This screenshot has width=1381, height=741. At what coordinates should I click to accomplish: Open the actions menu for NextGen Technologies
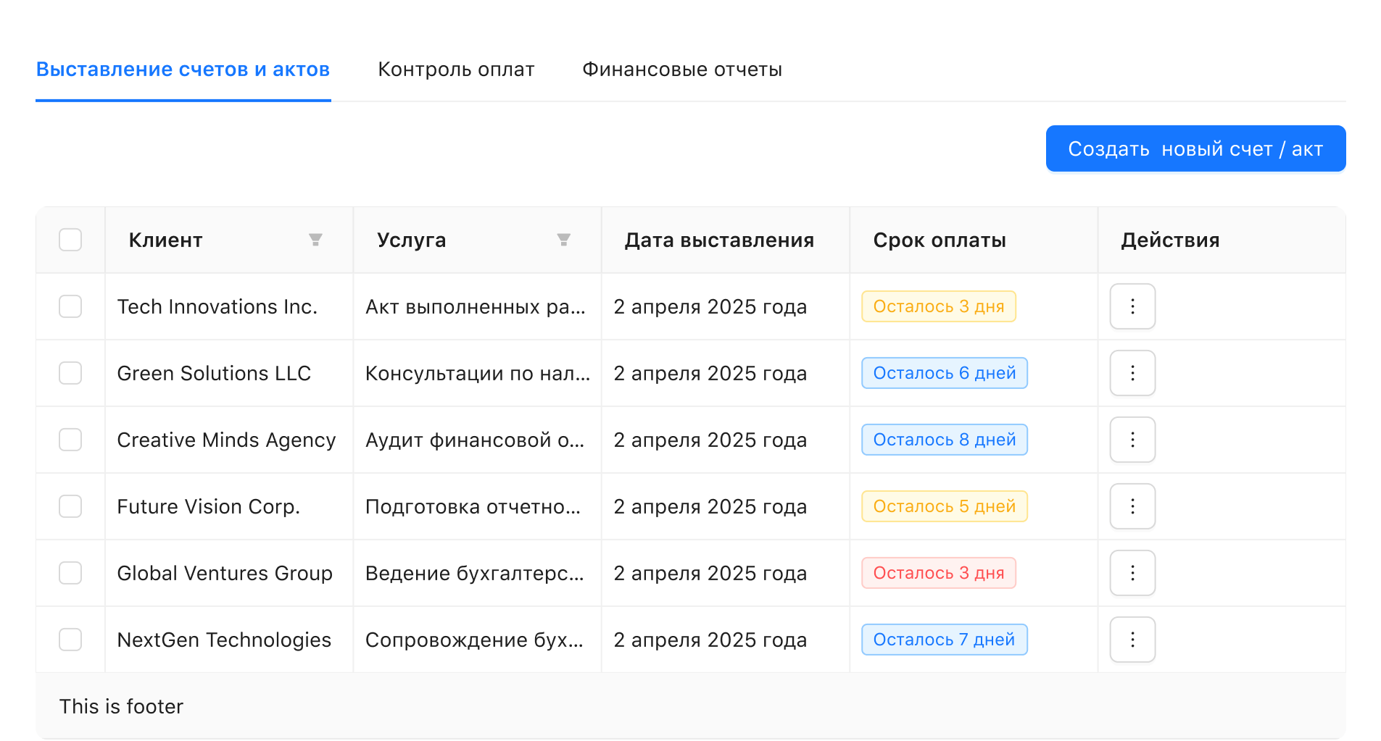[1132, 640]
